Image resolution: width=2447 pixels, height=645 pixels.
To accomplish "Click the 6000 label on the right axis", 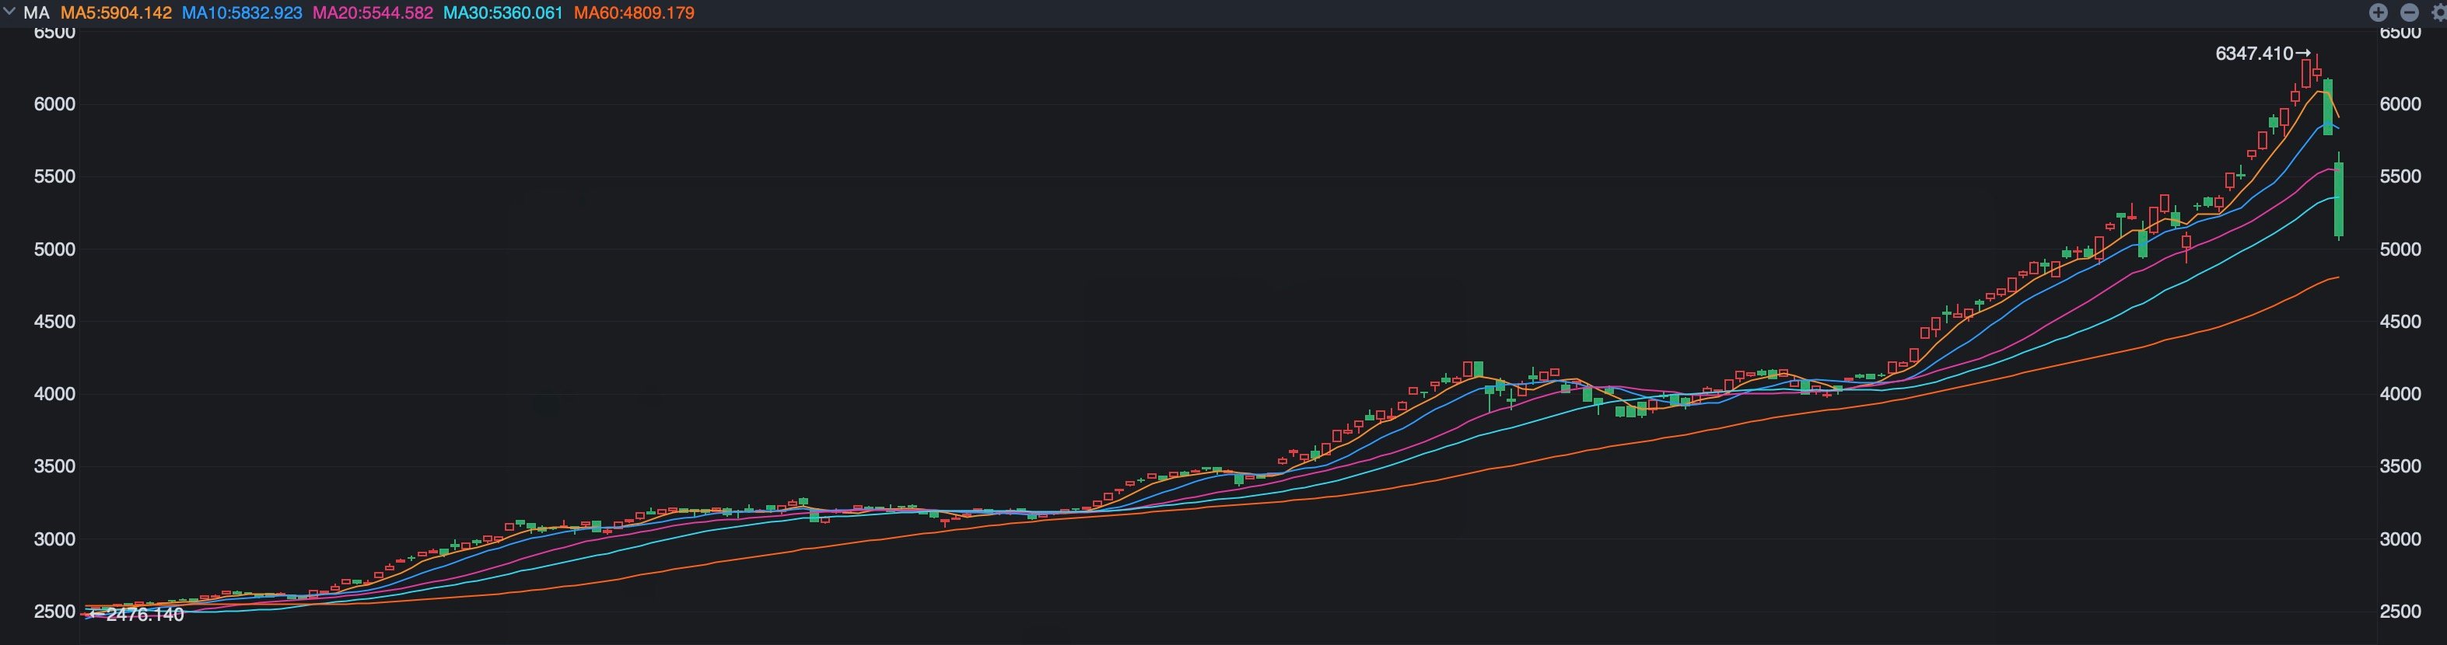I will point(2400,104).
